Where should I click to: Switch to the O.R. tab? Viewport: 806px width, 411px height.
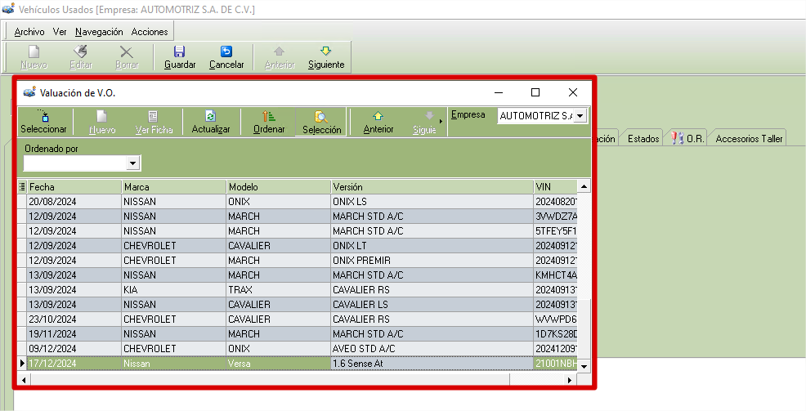687,139
